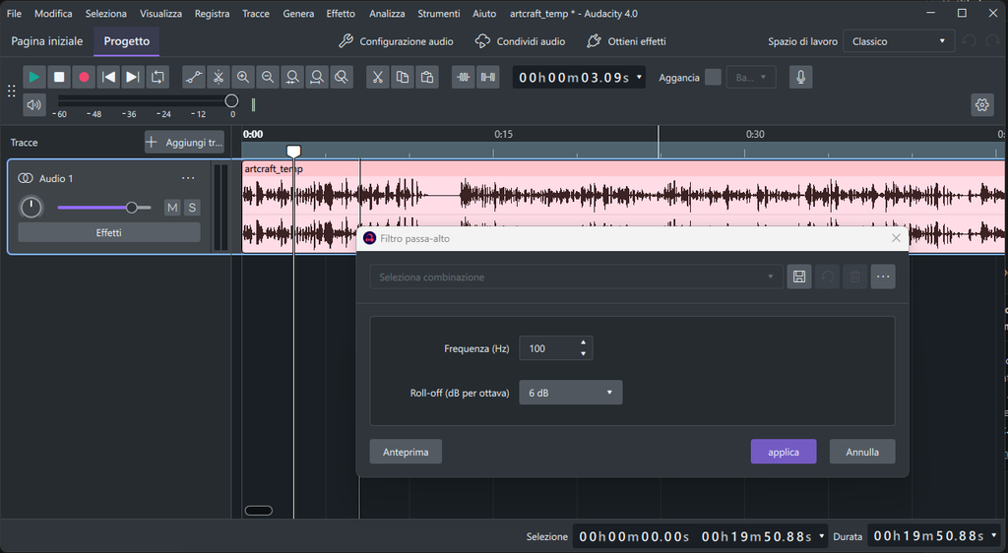Open the Analizza menu
The width and height of the screenshot is (1008, 553).
pyautogui.click(x=387, y=14)
